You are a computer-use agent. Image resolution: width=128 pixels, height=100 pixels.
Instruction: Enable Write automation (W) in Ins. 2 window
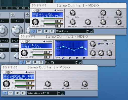point(41,62)
